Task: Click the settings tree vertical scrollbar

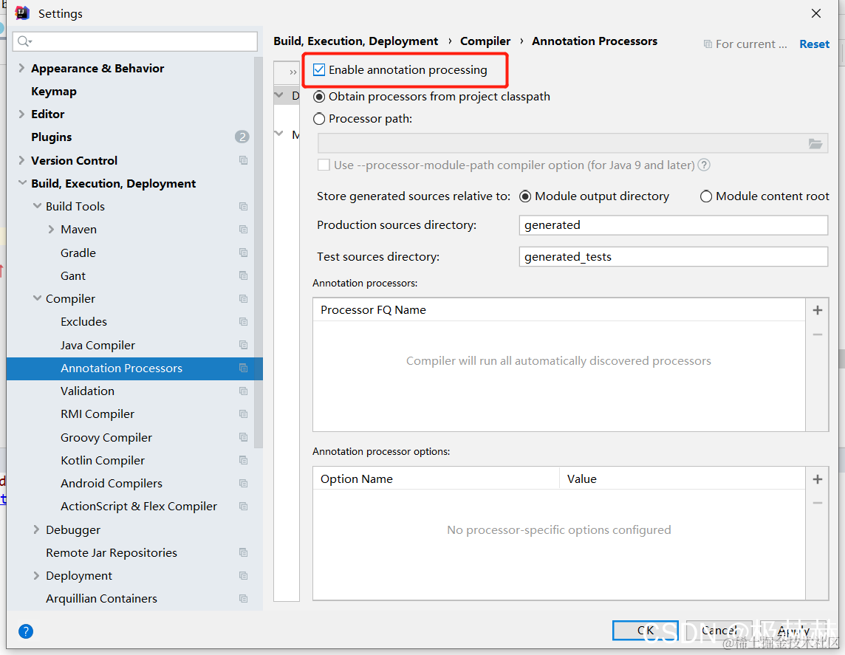Action: pos(259,253)
